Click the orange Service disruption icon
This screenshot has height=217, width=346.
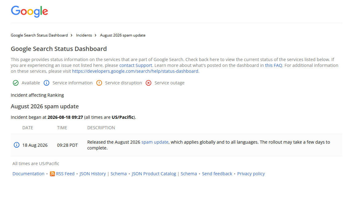(99, 83)
